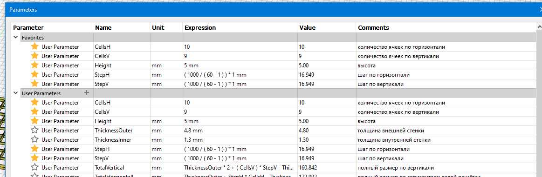Screen dimensions: 542x177
Task: Select Height name under User Parameters group
Action: tap(122, 121)
